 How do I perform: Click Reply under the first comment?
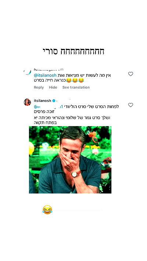point(39,87)
